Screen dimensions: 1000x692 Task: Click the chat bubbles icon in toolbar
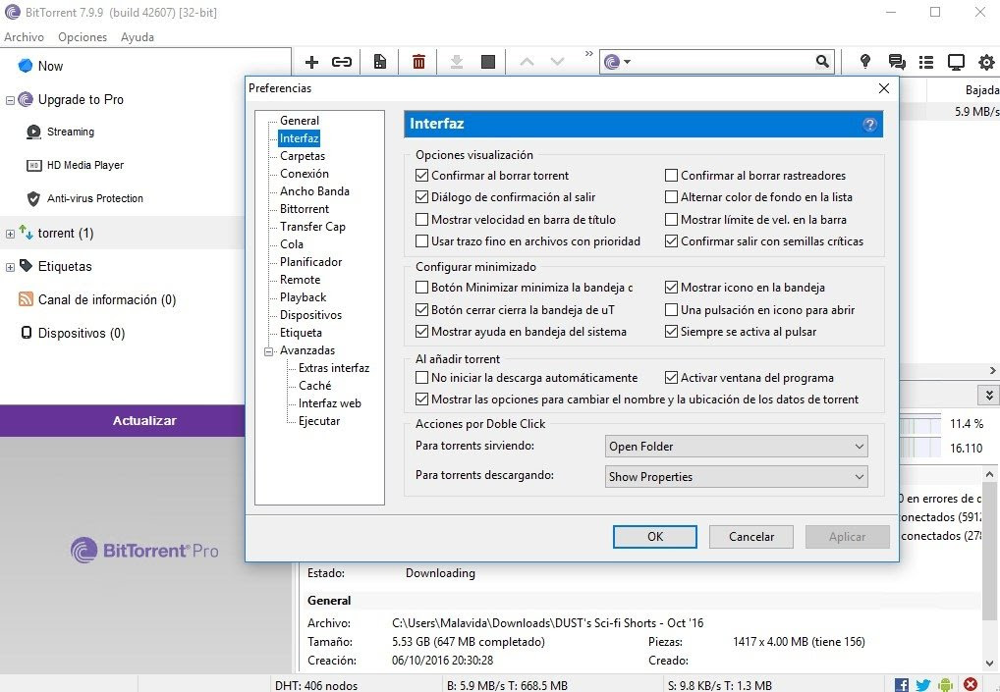[897, 62]
